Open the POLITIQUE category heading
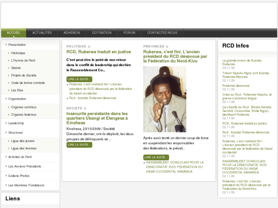This screenshot has height=208, width=278. pos(78,47)
